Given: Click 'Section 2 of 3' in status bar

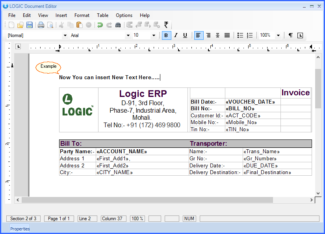Looking at the screenshot, I should [23, 219].
